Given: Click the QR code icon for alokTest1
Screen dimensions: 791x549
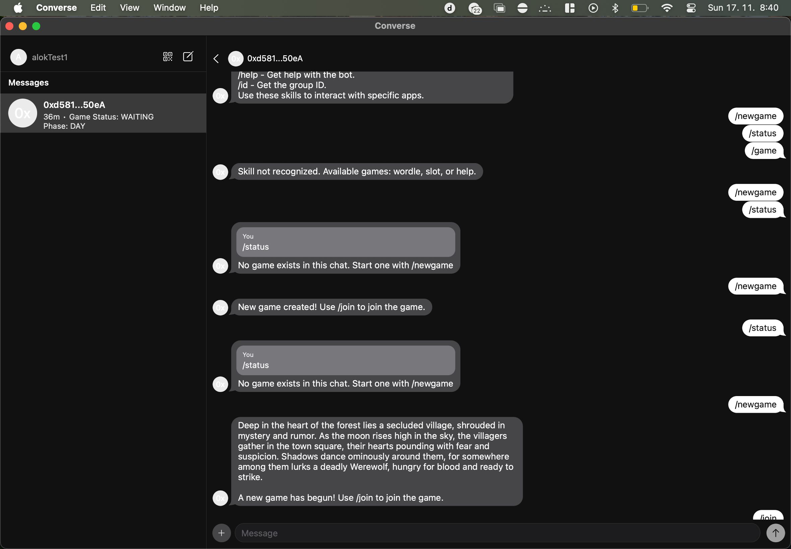Looking at the screenshot, I should (x=168, y=56).
